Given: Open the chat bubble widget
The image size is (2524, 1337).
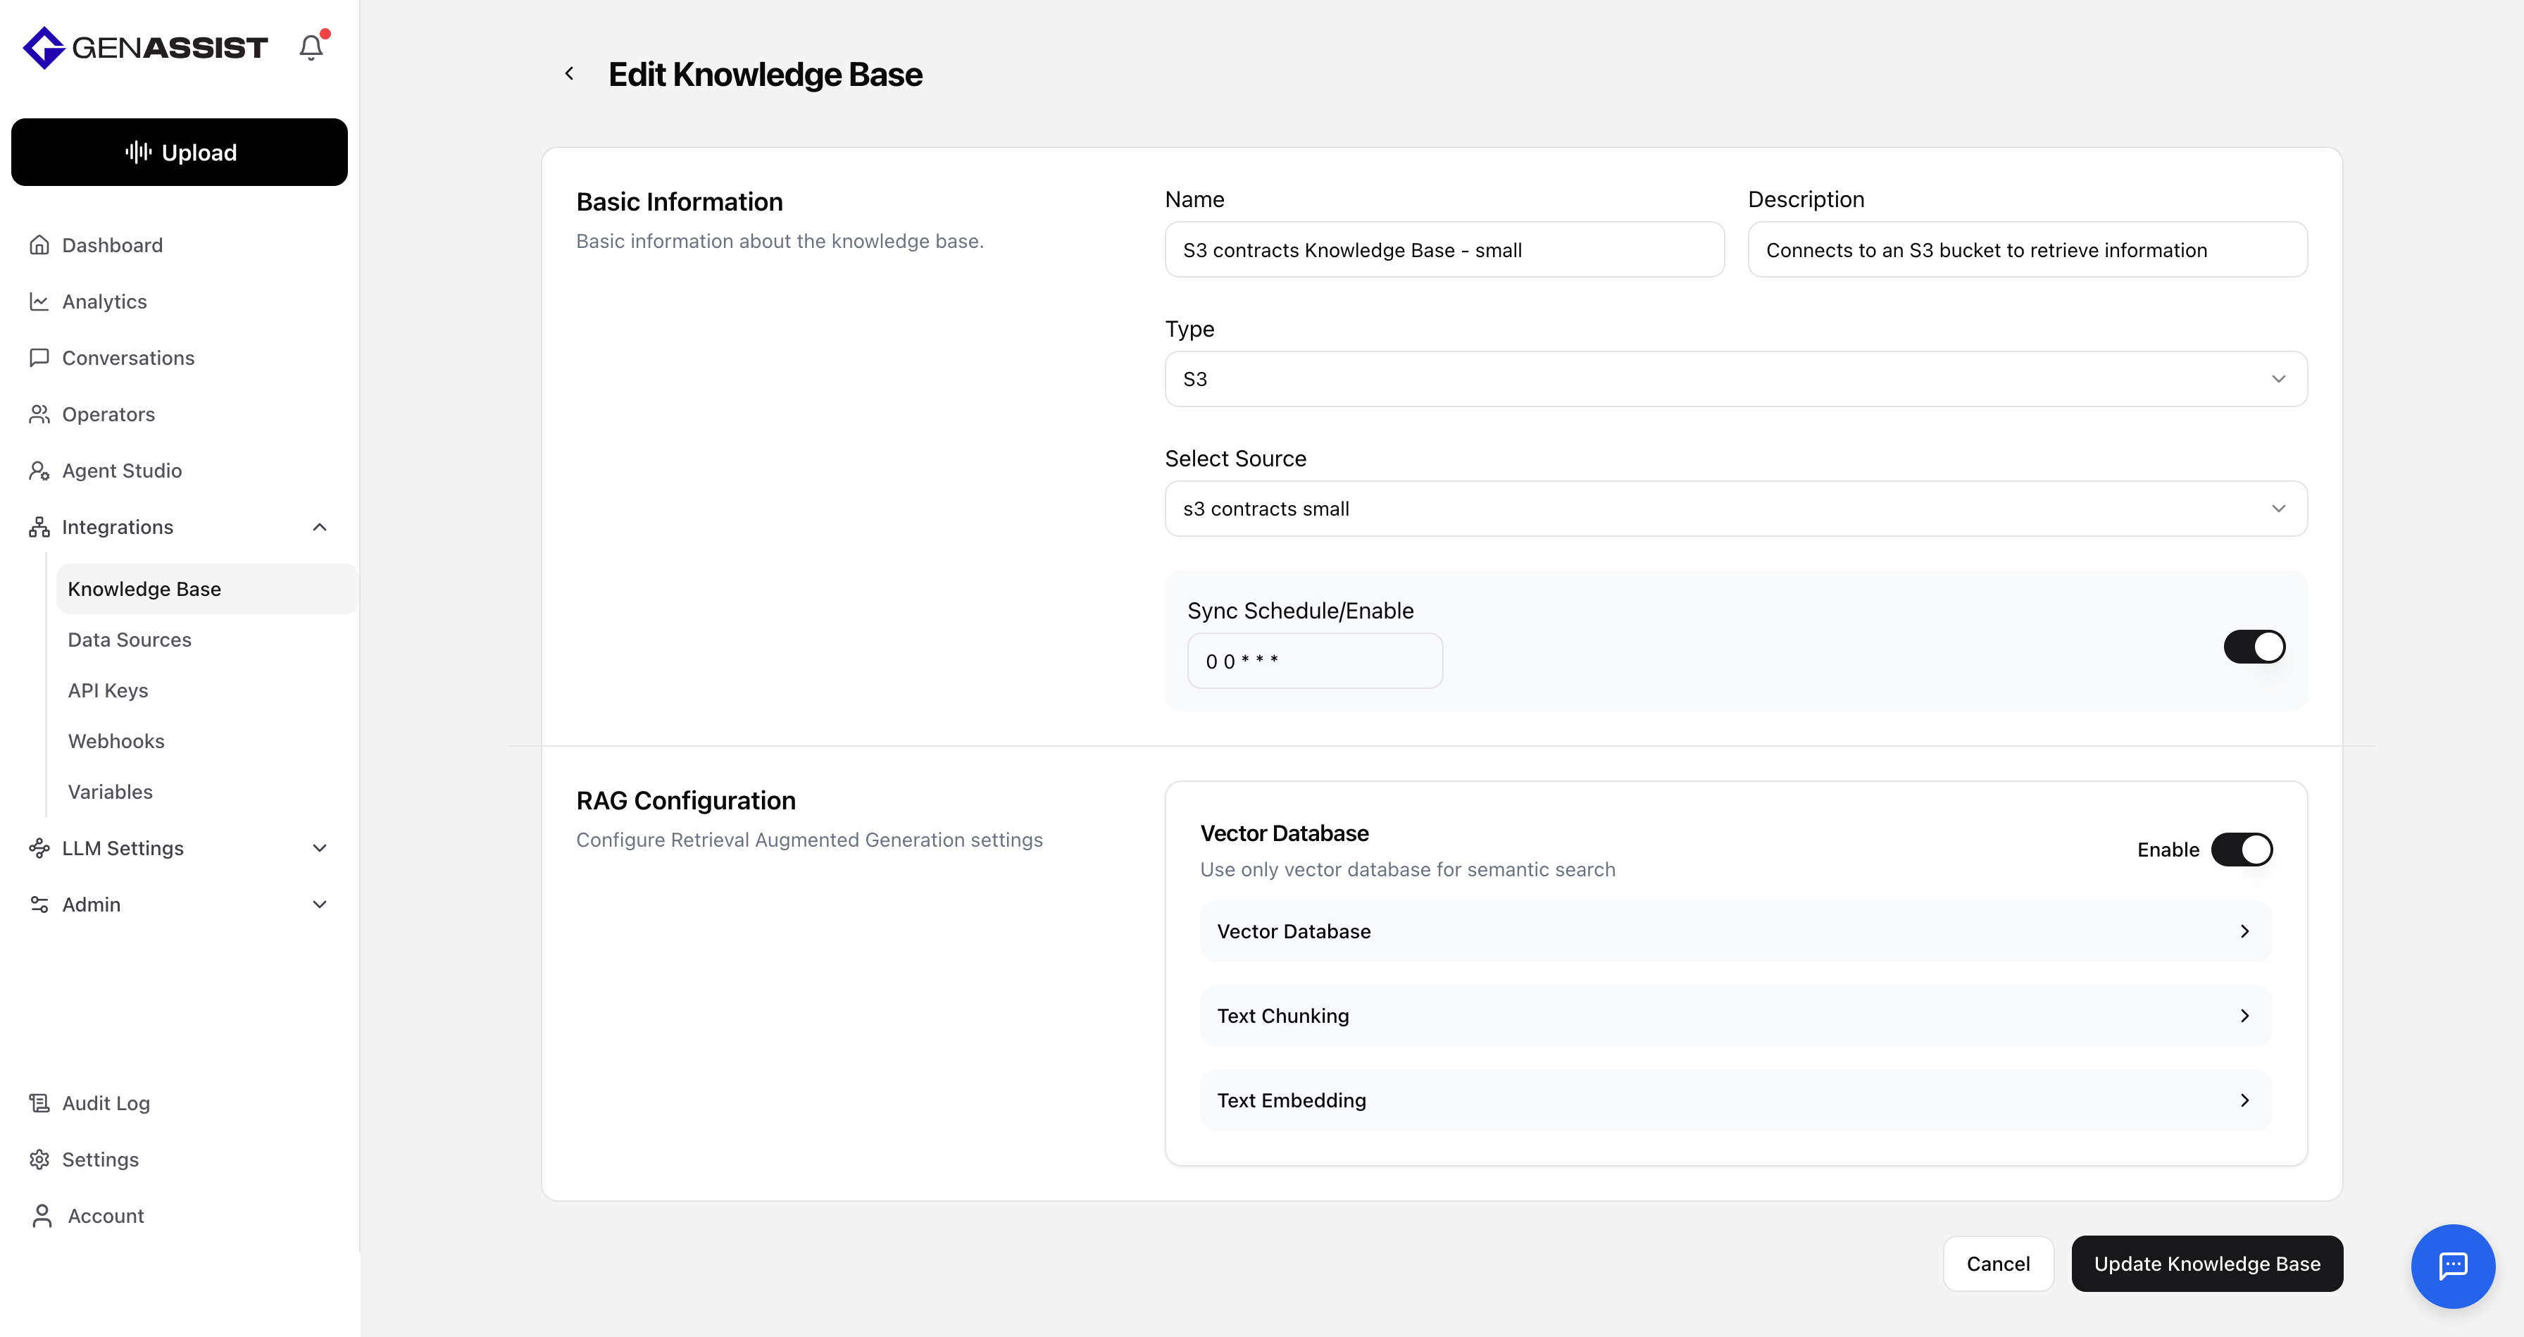Looking at the screenshot, I should pos(2452,1265).
